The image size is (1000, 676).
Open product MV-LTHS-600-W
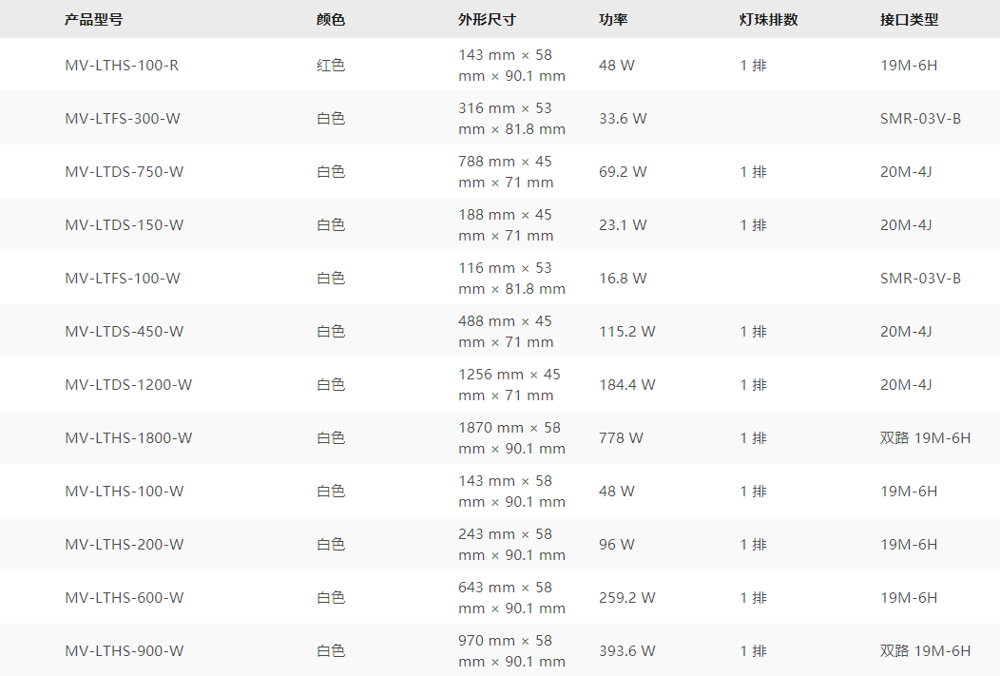pos(125,598)
